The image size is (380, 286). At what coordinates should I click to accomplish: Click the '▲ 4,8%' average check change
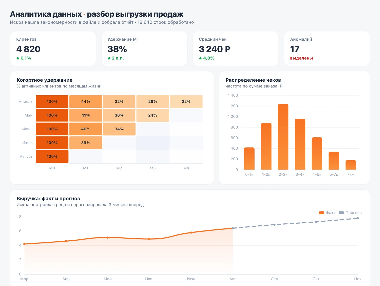coord(207,58)
